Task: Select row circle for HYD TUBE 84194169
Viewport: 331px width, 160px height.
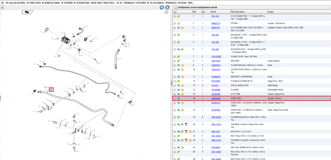Action: (x=174, y=94)
